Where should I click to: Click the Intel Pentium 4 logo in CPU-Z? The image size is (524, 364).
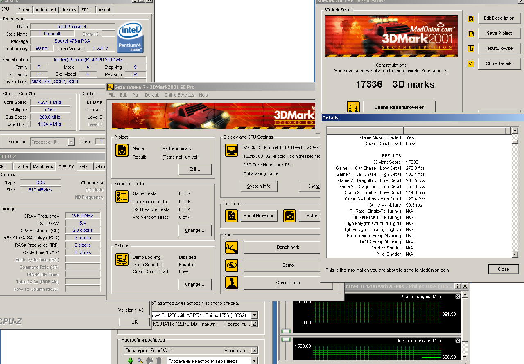130,37
